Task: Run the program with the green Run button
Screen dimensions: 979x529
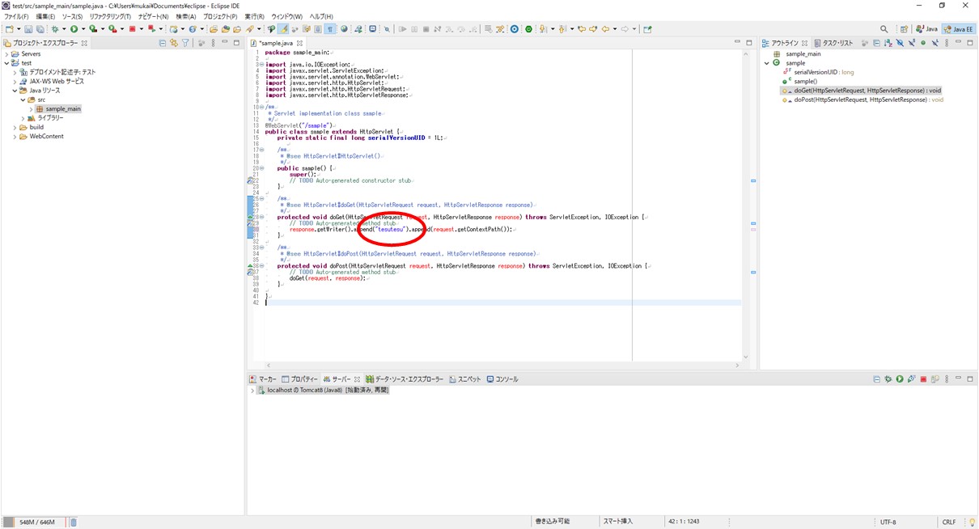Action: tap(73, 29)
